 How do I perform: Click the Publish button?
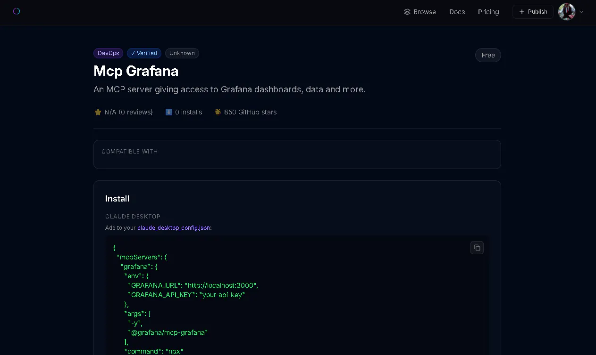[533, 12]
